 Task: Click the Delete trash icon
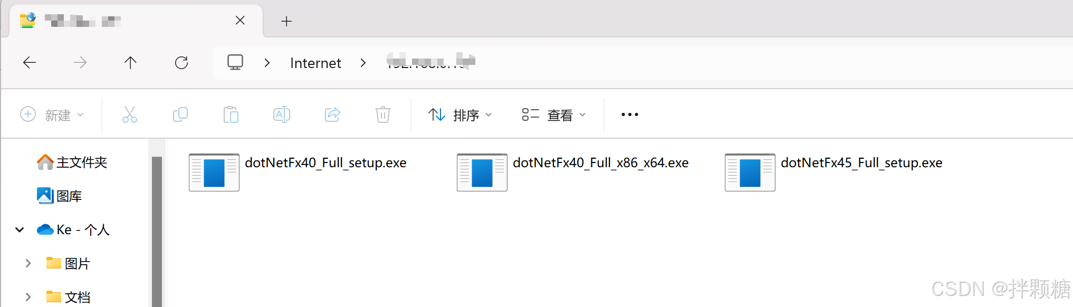click(383, 114)
